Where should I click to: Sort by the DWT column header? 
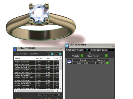pos(49,58)
